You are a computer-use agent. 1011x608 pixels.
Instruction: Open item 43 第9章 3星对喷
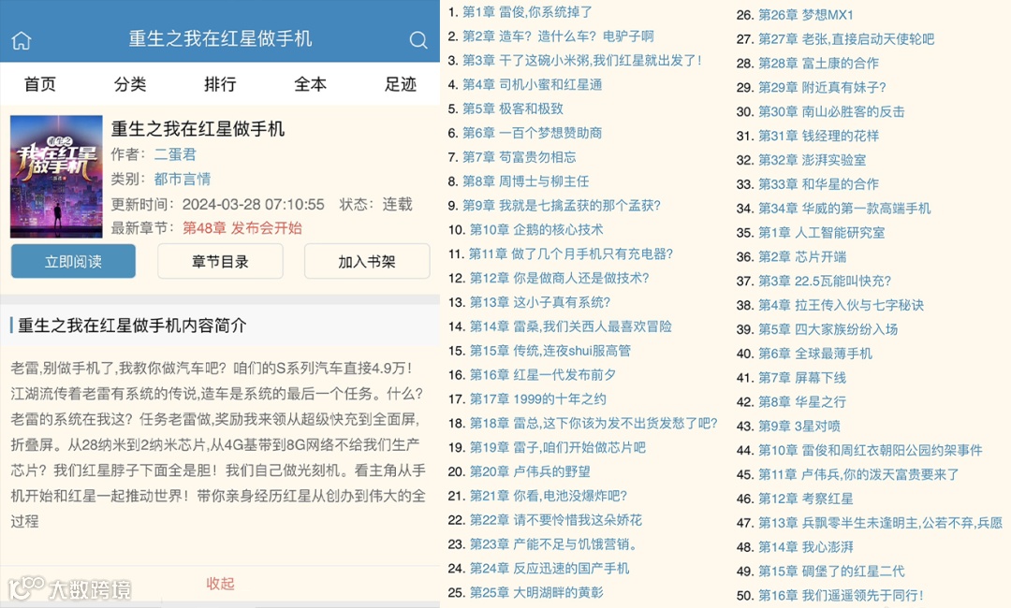[x=799, y=426]
